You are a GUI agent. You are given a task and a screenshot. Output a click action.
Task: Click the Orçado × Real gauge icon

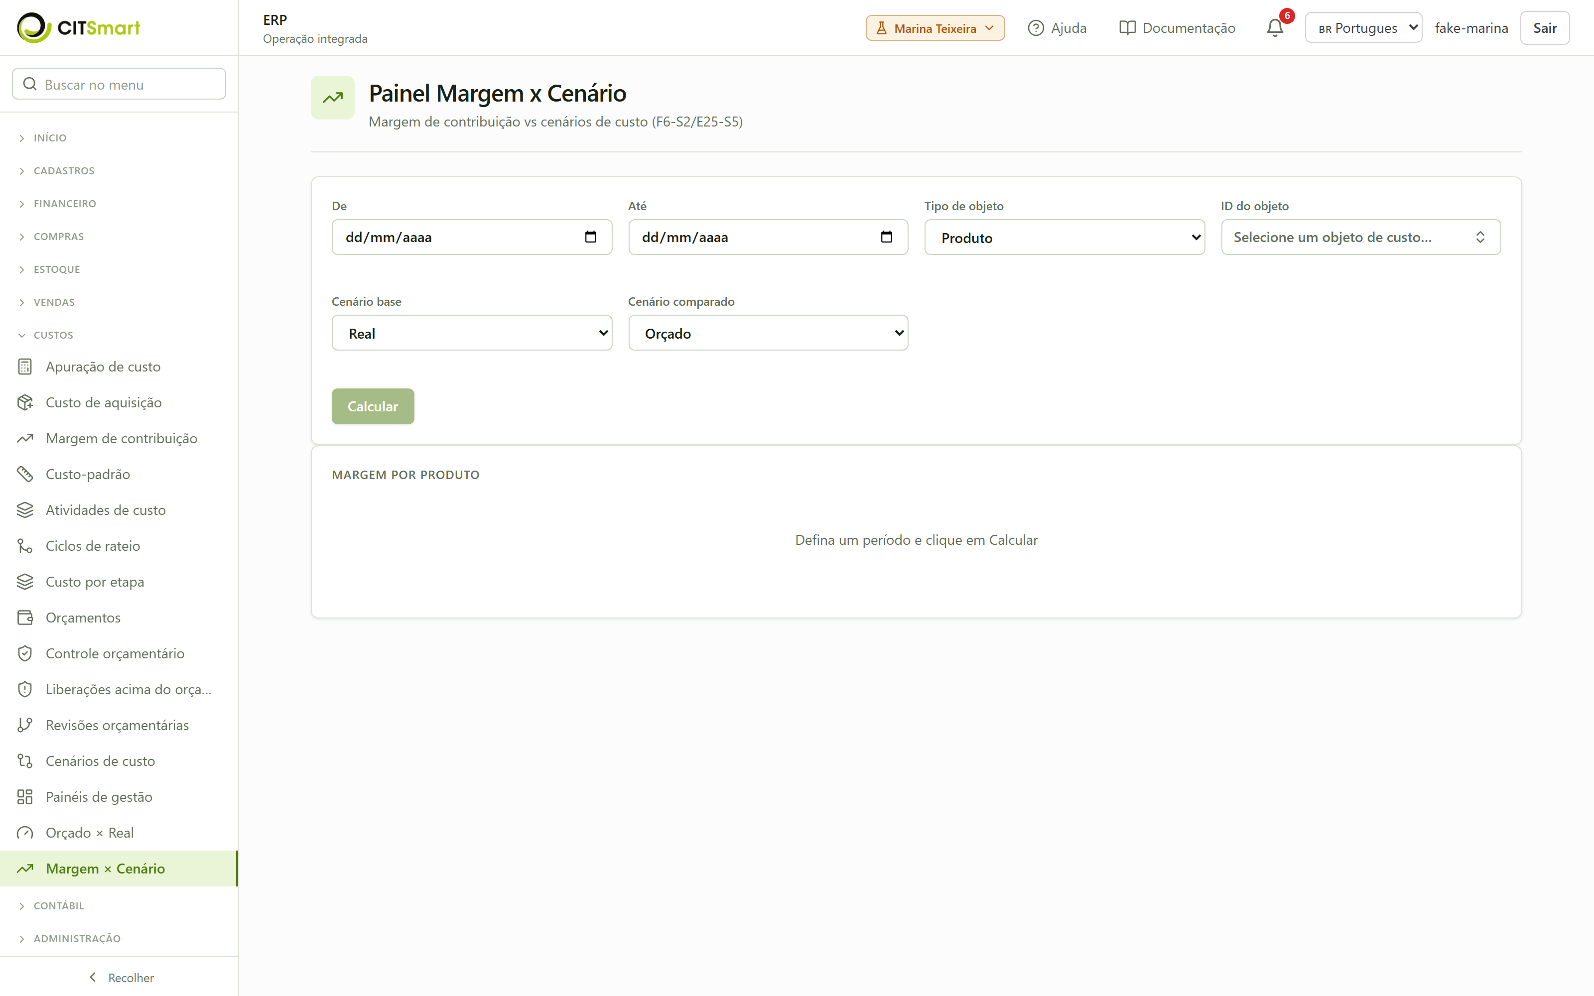25,833
